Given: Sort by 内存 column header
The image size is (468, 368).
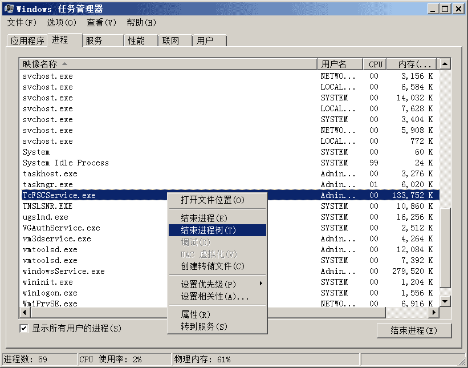Looking at the screenshot, I should [412, 64].
